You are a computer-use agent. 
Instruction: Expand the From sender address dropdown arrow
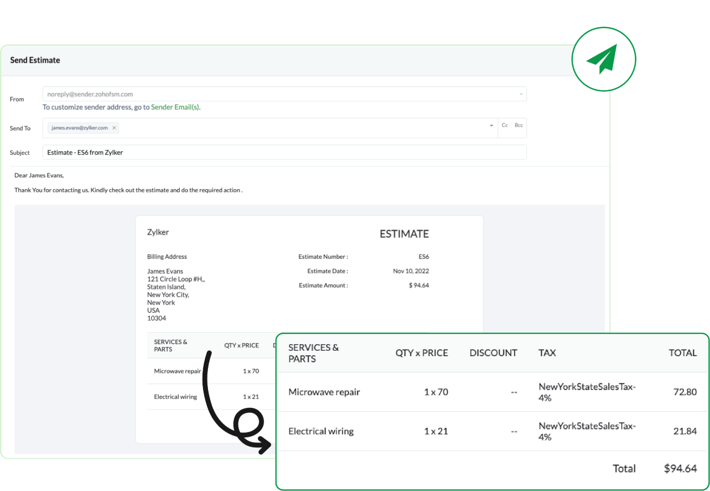(521, 94)
